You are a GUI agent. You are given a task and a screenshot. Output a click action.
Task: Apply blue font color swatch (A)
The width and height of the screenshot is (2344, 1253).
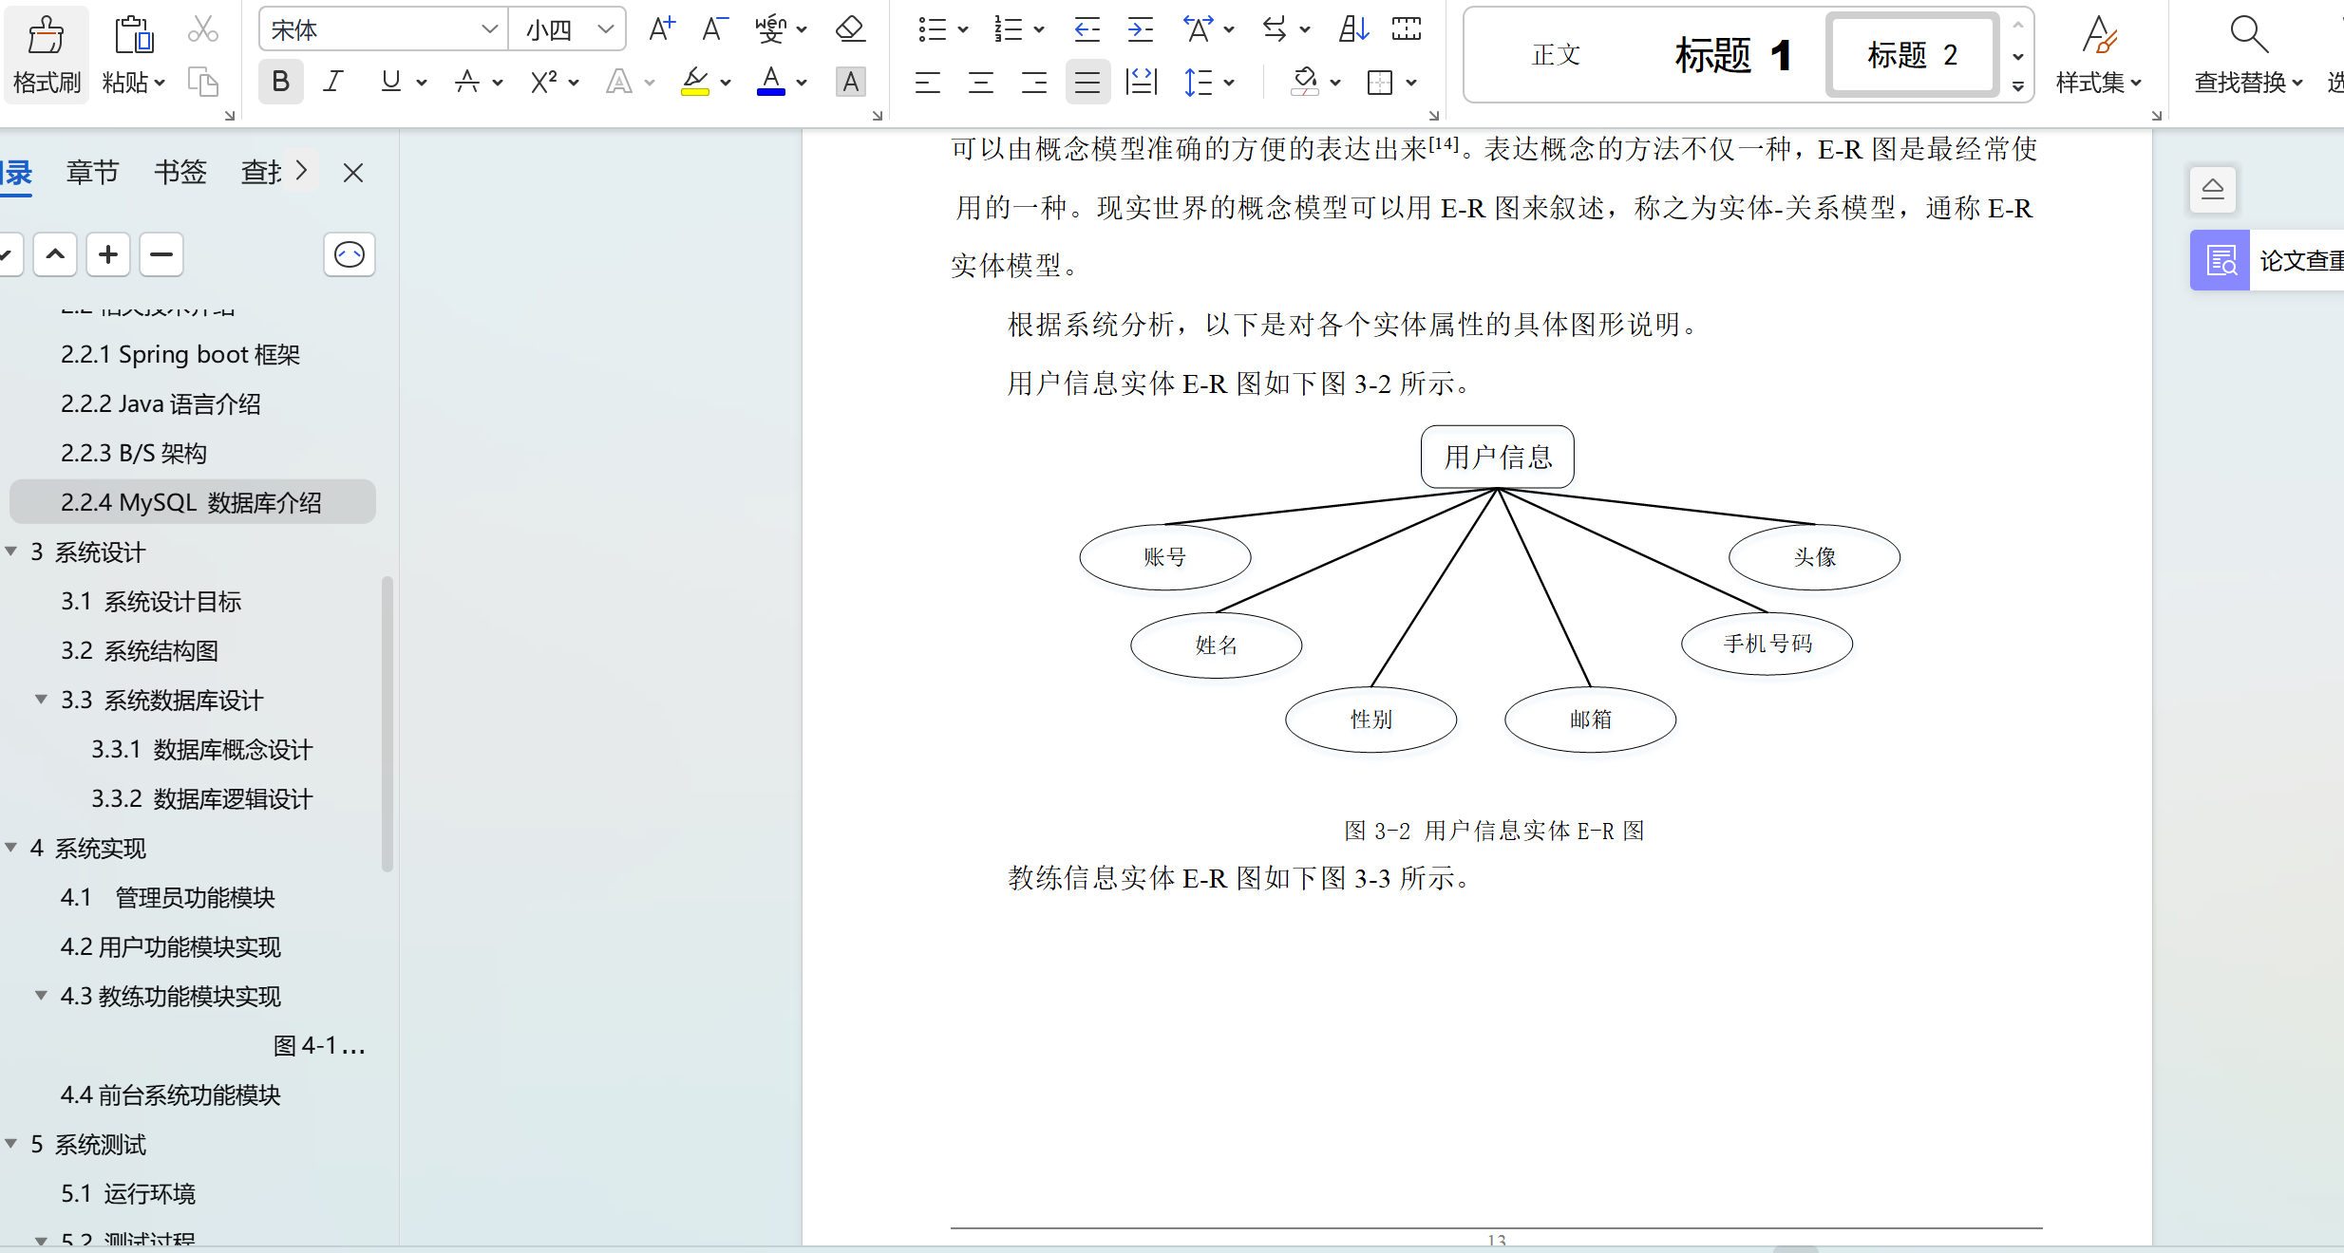pos(771,83)
